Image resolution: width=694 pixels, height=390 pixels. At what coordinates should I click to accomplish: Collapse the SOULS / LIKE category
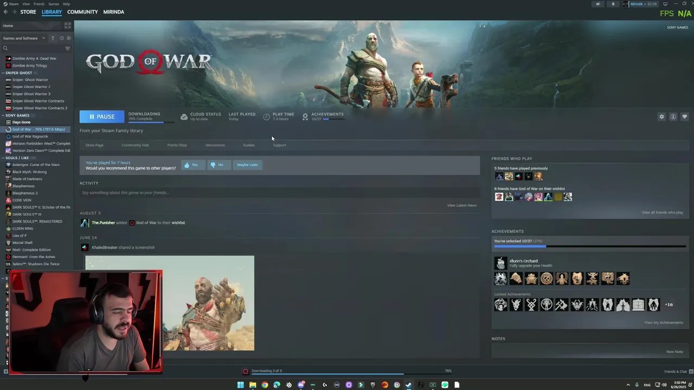tap(3, 158)
